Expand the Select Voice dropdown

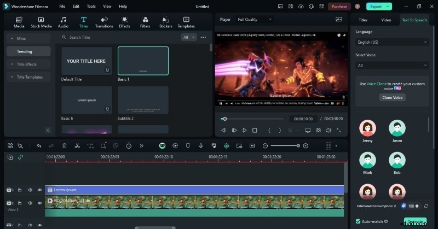(391, 65)
